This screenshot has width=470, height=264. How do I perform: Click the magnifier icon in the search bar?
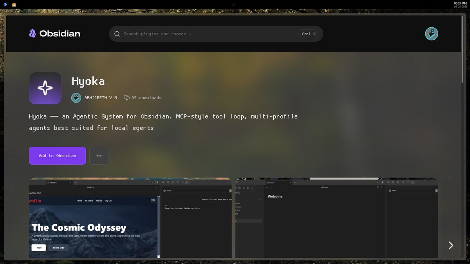(117, 34)
